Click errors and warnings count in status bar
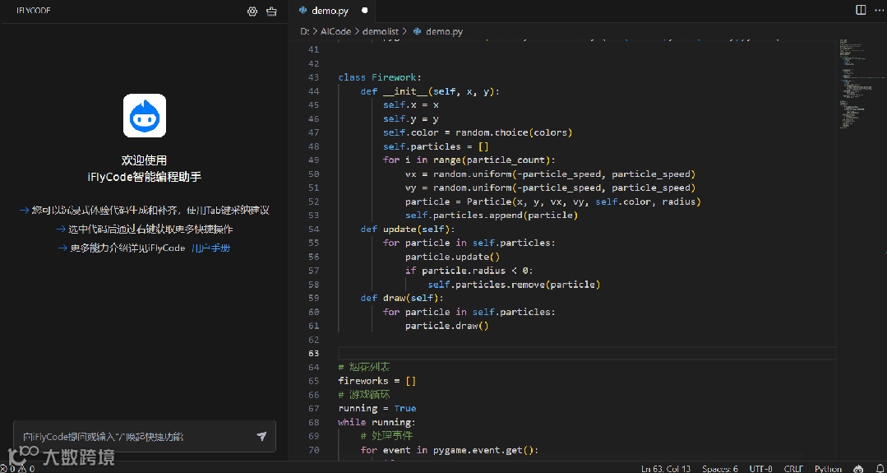The image size is (887, 473). (18, 468)
